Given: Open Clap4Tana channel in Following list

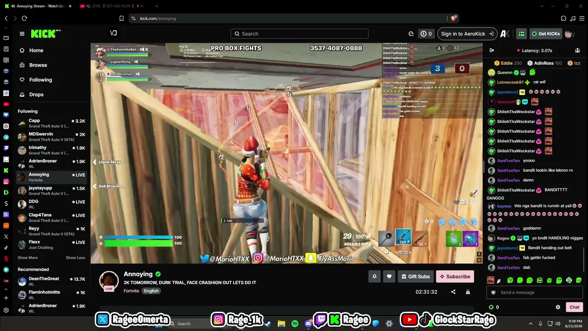Looking at the screenshot, I should pyautogui.click(x=51, y=217).
